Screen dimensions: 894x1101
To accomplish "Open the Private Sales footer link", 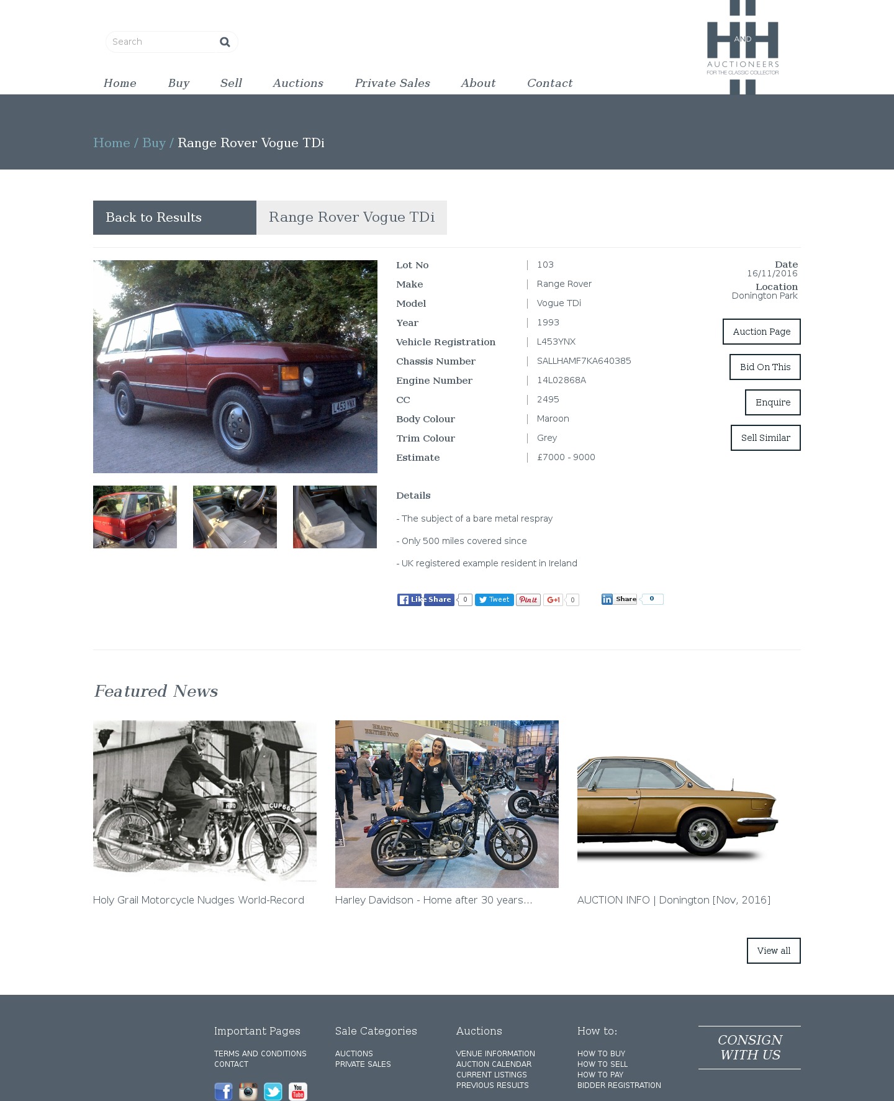I will [x=363, y=1064].
